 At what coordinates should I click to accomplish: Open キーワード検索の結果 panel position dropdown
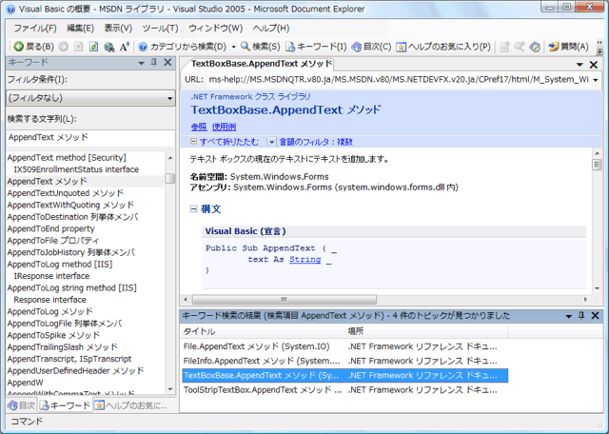pos(569,316)
